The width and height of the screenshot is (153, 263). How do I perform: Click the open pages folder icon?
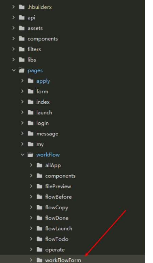tap(22, 70)
